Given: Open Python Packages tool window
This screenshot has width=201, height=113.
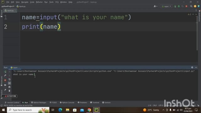Looking at the screenshot, I should click(39, 103).
